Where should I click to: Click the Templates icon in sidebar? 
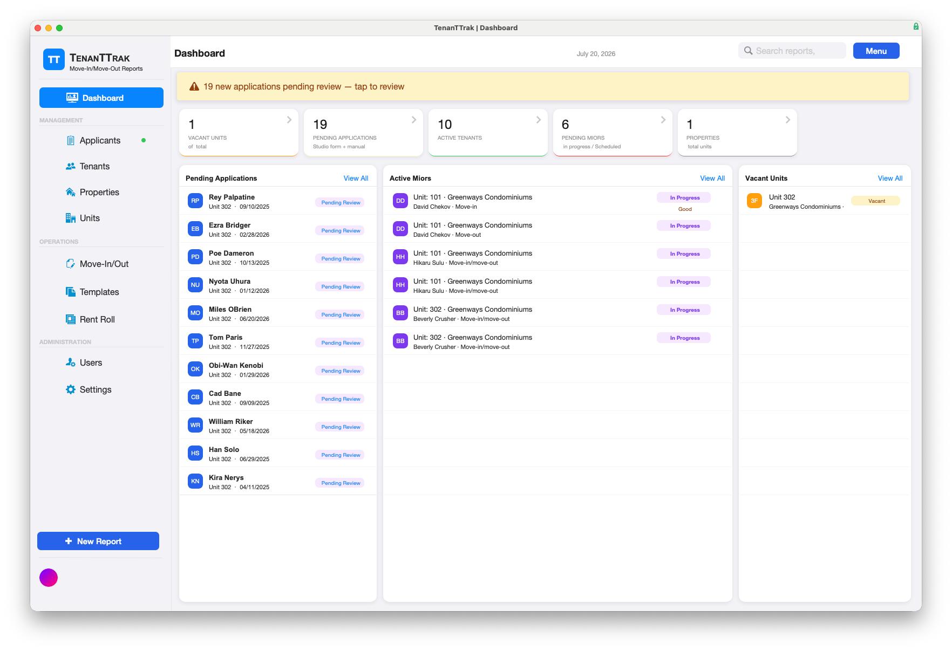pos(71,292)
